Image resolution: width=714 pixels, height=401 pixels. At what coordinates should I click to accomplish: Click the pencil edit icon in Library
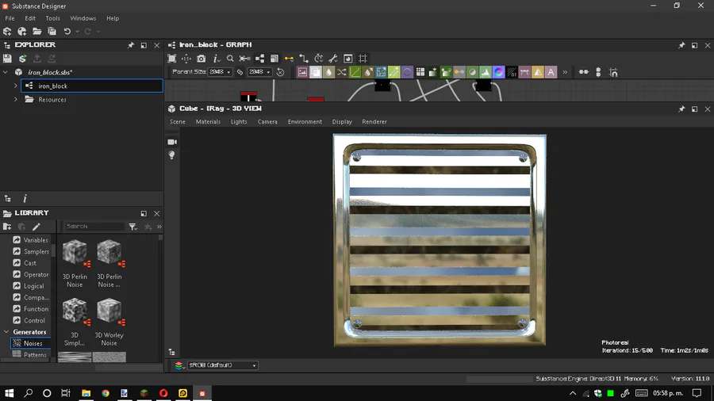36,227
